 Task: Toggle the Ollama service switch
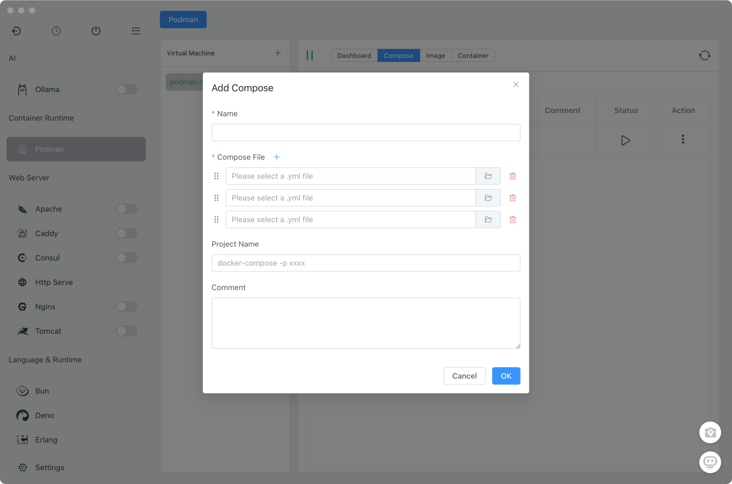click(126, 90)
